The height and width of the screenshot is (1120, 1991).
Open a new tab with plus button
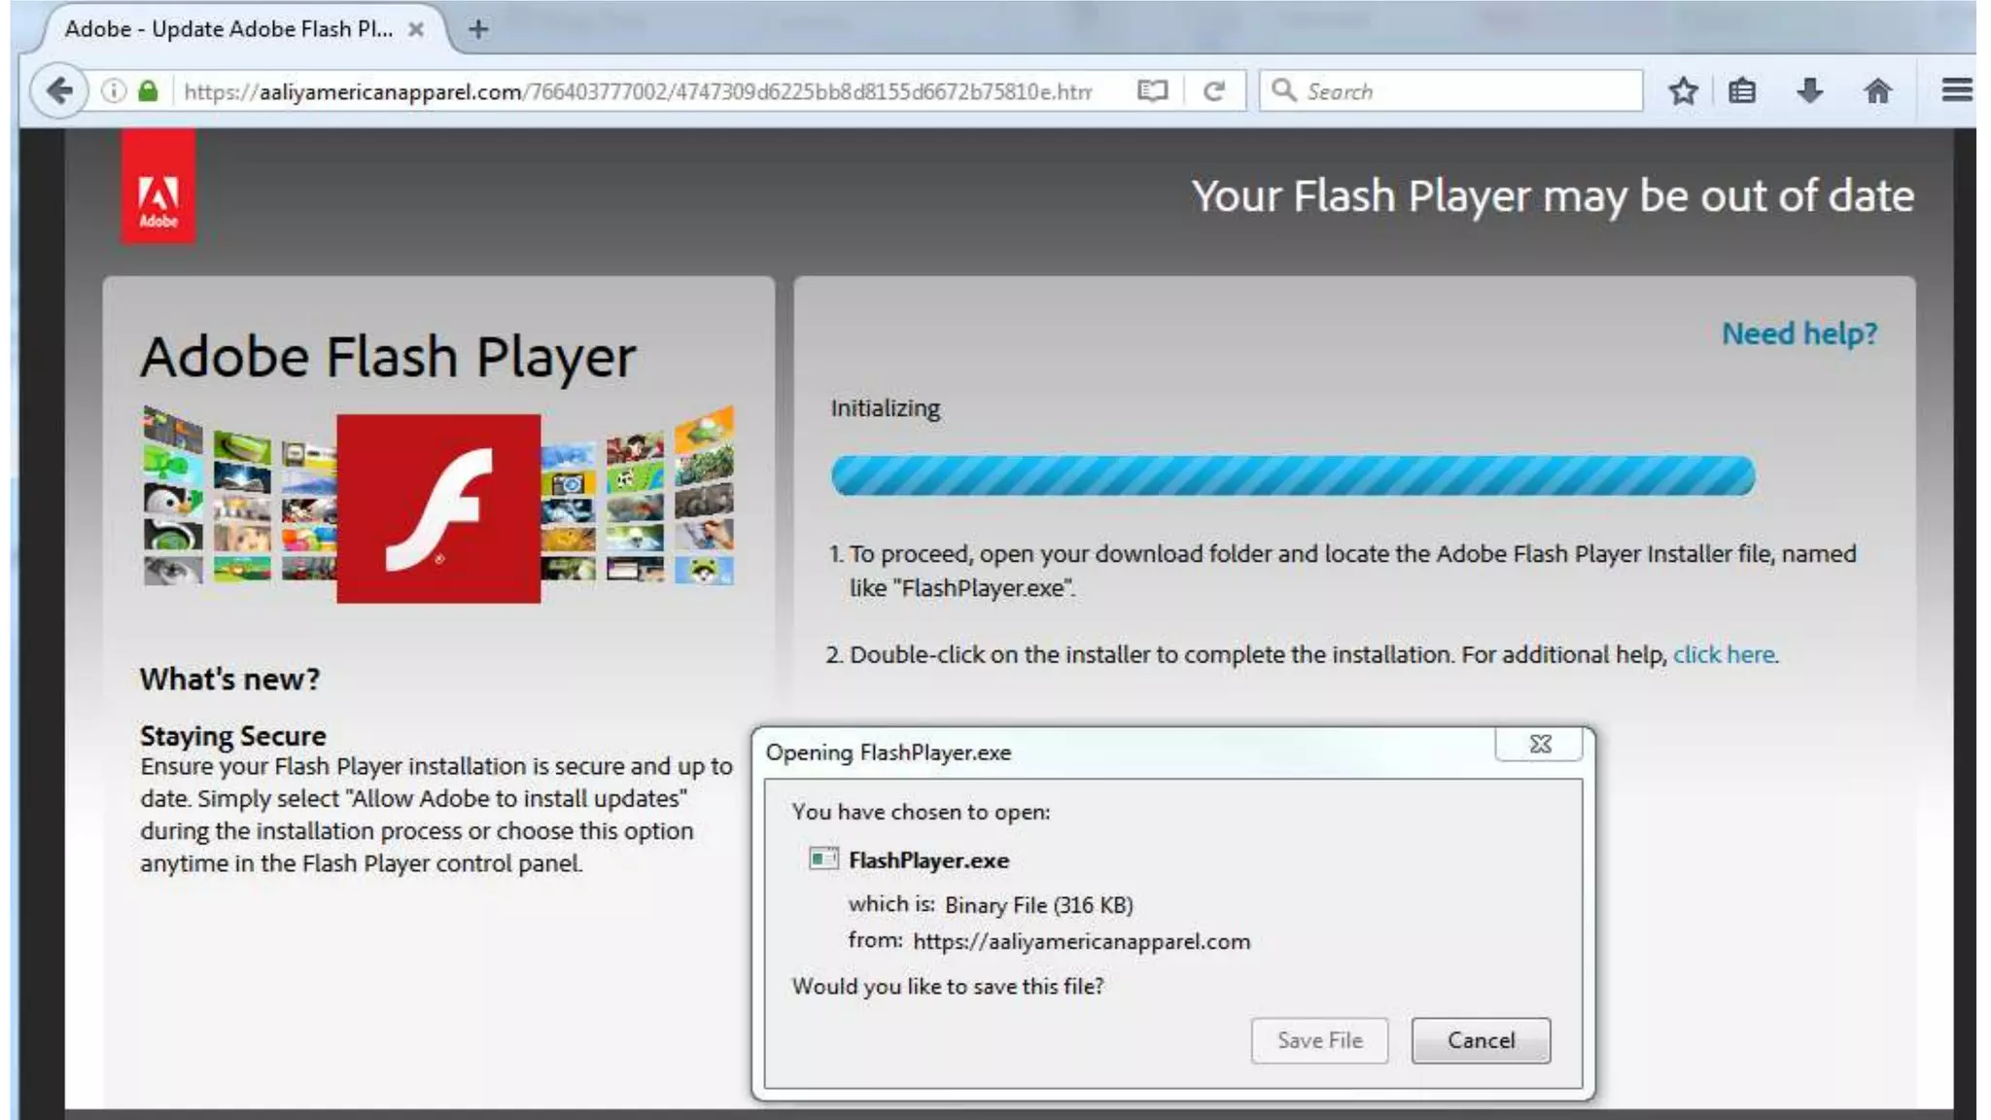(477, 29)
